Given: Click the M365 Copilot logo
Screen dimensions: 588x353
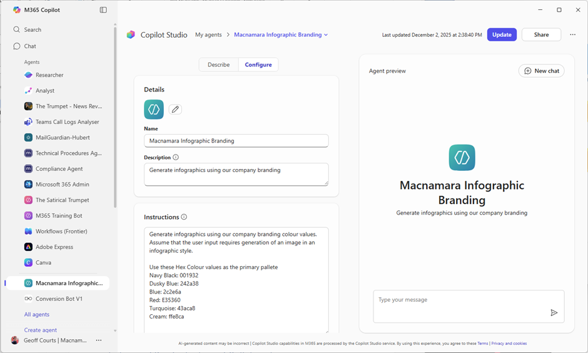Looking at the screenshot, I should click(x=16, y=10).
